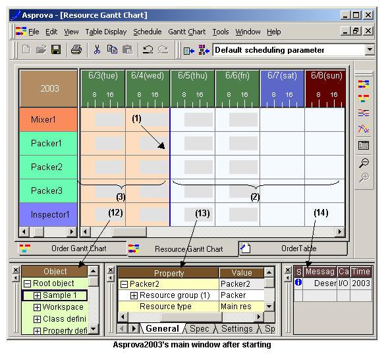386x354 pixels.
Task: Click the Copy toolbar icon
Action: click(x=112, y=49)
